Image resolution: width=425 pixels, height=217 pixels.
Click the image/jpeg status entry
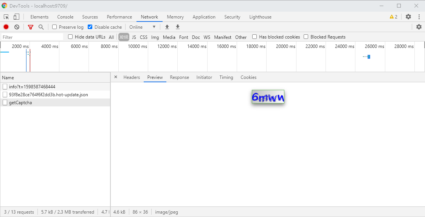[x=166, y=212]
